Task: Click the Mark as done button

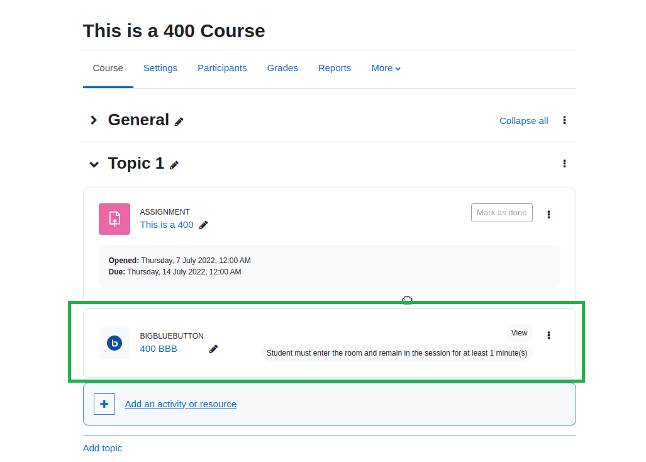Action: click(x=502, y=213)
